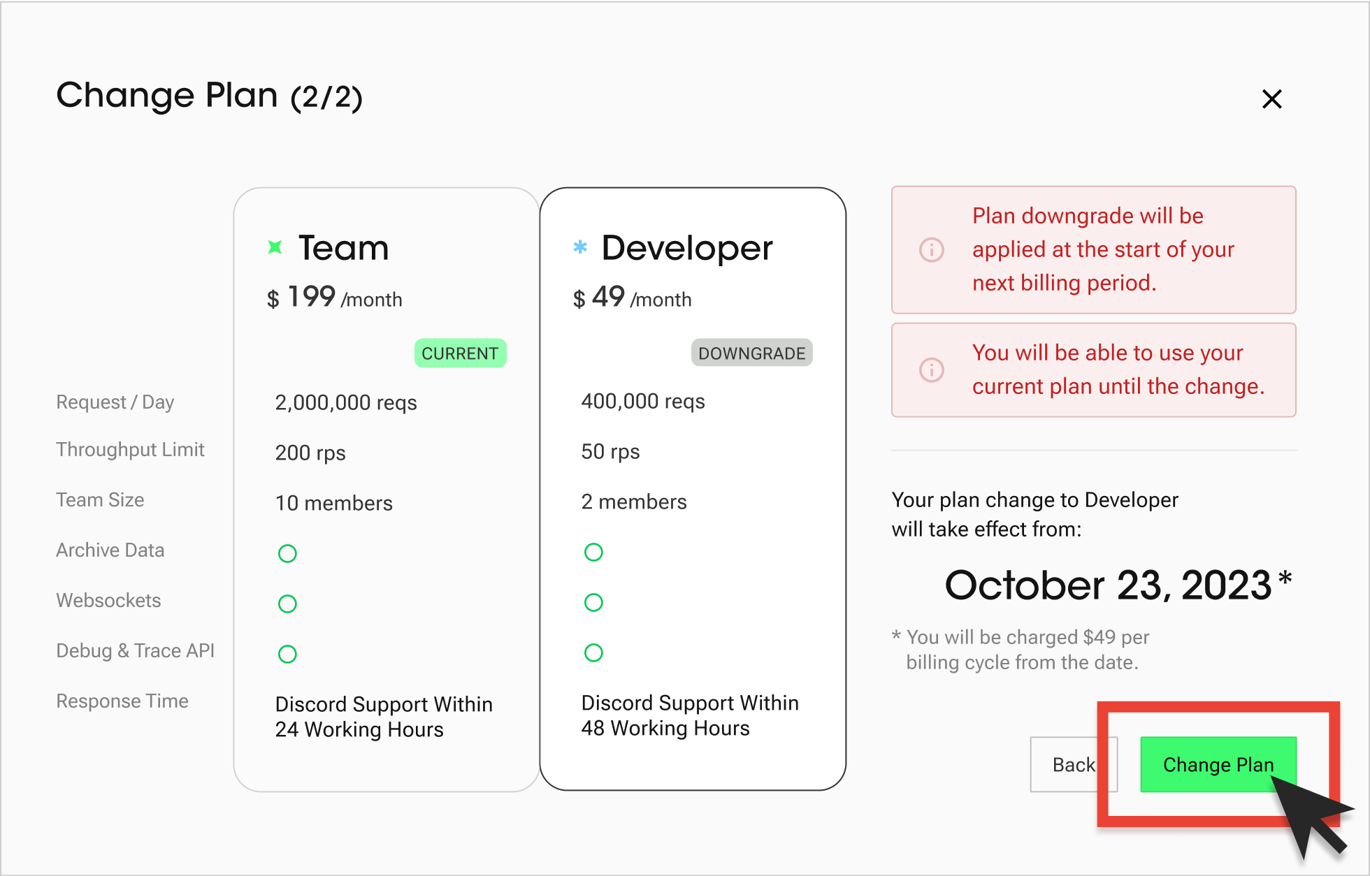Click the CURRENT badge on Team plan

pyautogui.click(x=460, y=353)
